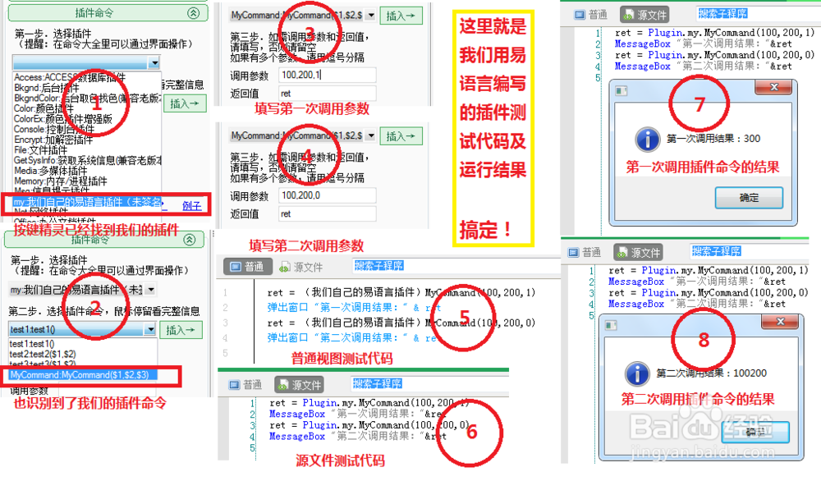Open the plugin selection dropdown above the Access entry
Image resolution: width=821 pixels, height=481 pixels.
(x=154, y=63)
